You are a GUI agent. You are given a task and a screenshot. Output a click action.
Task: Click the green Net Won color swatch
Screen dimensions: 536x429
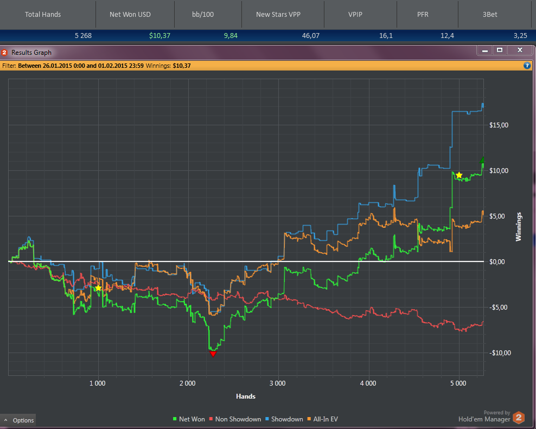(175, 419)
